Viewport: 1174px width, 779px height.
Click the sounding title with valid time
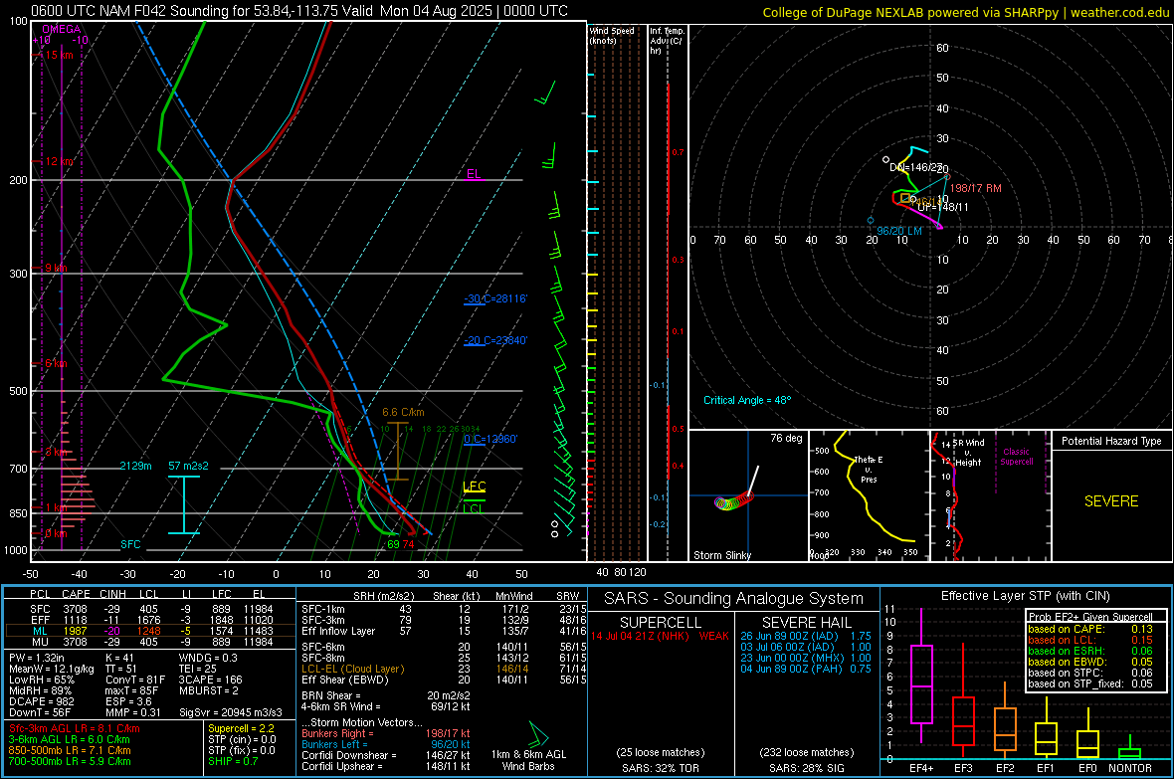[x=298, y=11]
